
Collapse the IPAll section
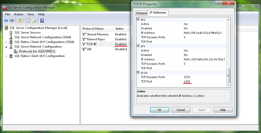[x=138, y=72]
